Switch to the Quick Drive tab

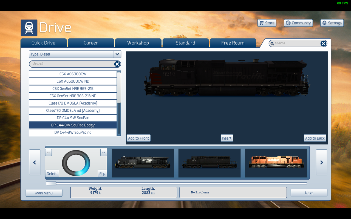pos(43,43)
